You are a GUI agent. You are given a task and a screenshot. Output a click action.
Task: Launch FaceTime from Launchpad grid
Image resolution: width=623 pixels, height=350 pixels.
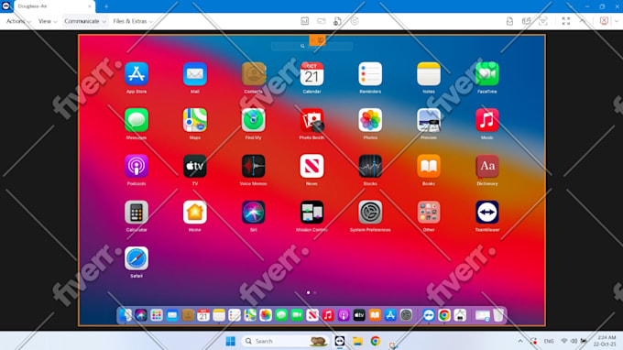pyautogui.click(x=487, y=74)
